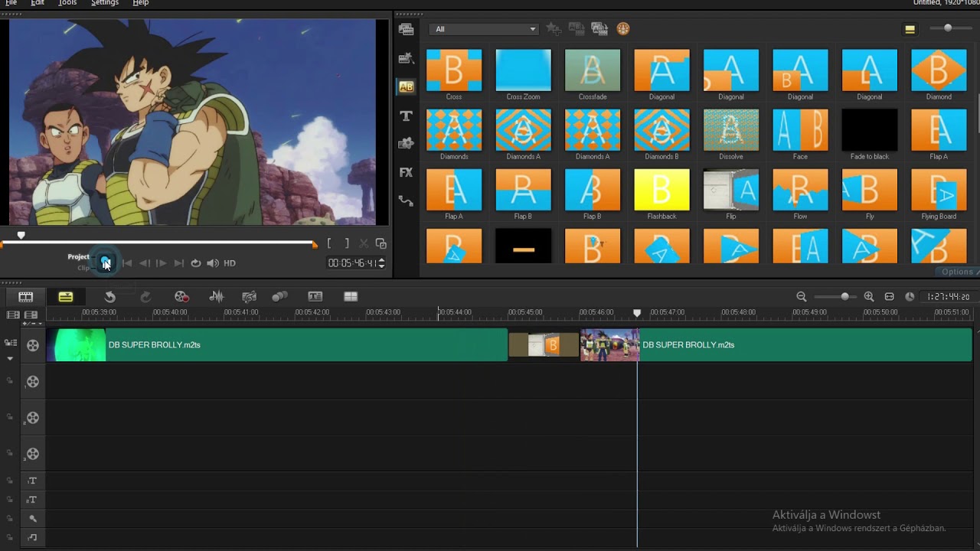The image size is (980, 551).
Task: Go to the previous frame
Action: [x=144, y=263]
